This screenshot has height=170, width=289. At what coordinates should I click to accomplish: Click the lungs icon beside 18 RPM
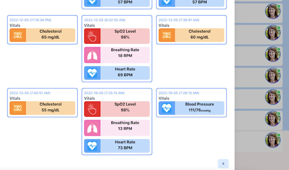(92, 54)
